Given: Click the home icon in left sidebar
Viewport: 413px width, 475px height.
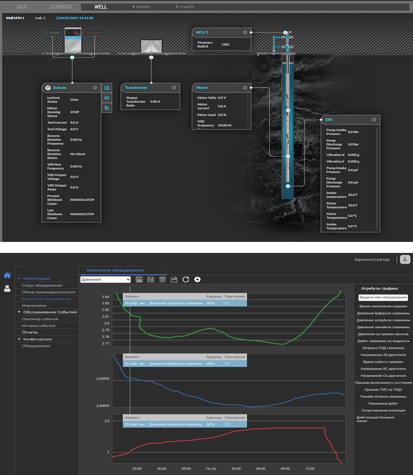Looking at the screenshot, I should (x=7, y=275).
